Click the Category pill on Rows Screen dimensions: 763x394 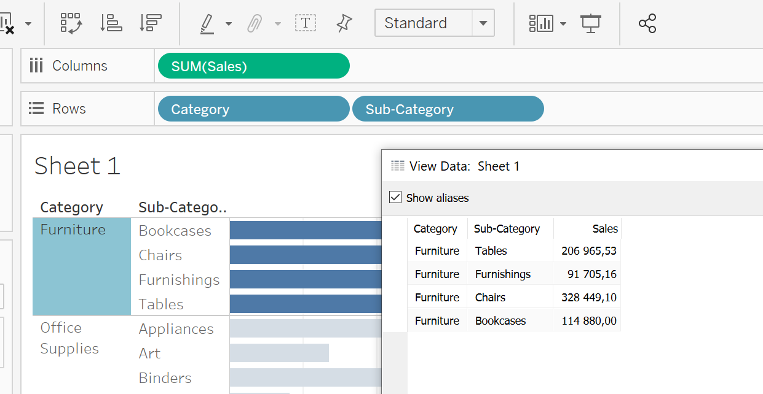(x=254, y=109)
